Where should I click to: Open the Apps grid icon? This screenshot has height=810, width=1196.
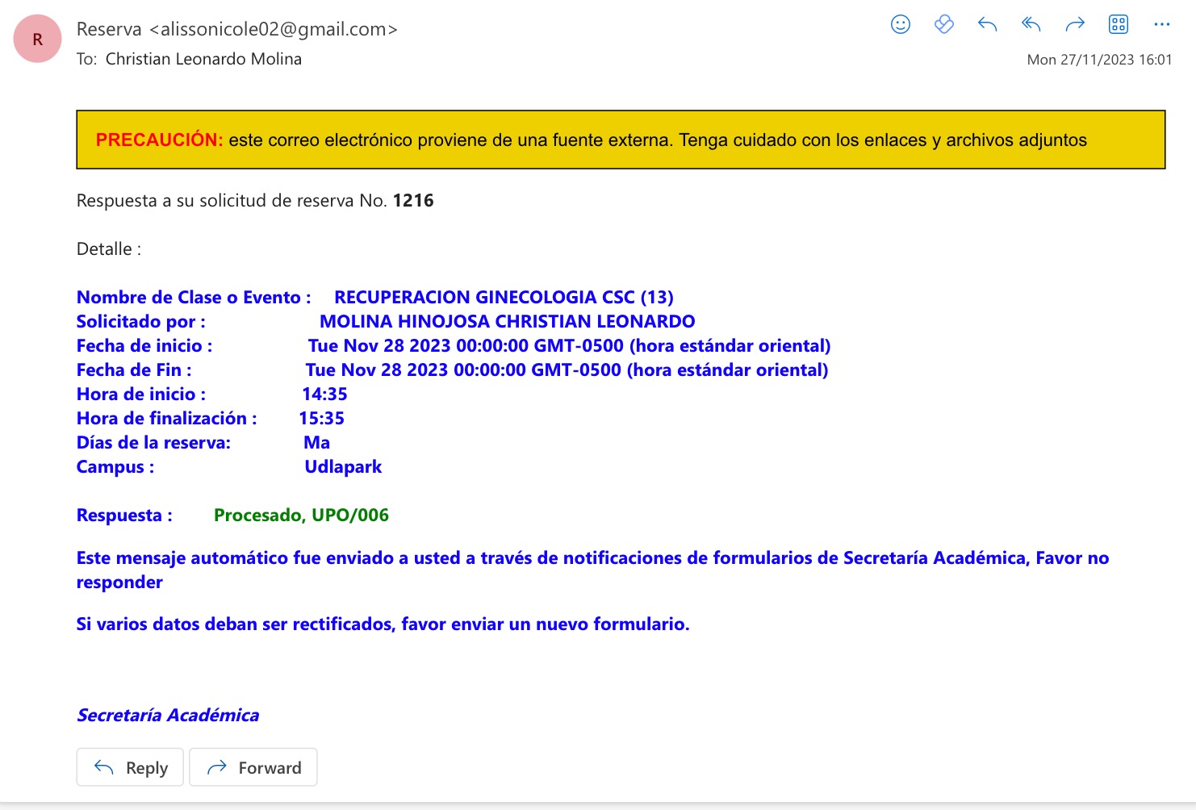(1118, 24)
